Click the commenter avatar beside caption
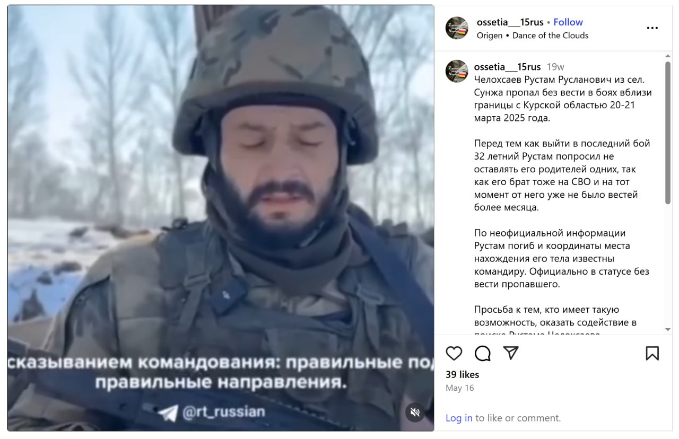This screenshot has width=679, height=439. [457, 71]
